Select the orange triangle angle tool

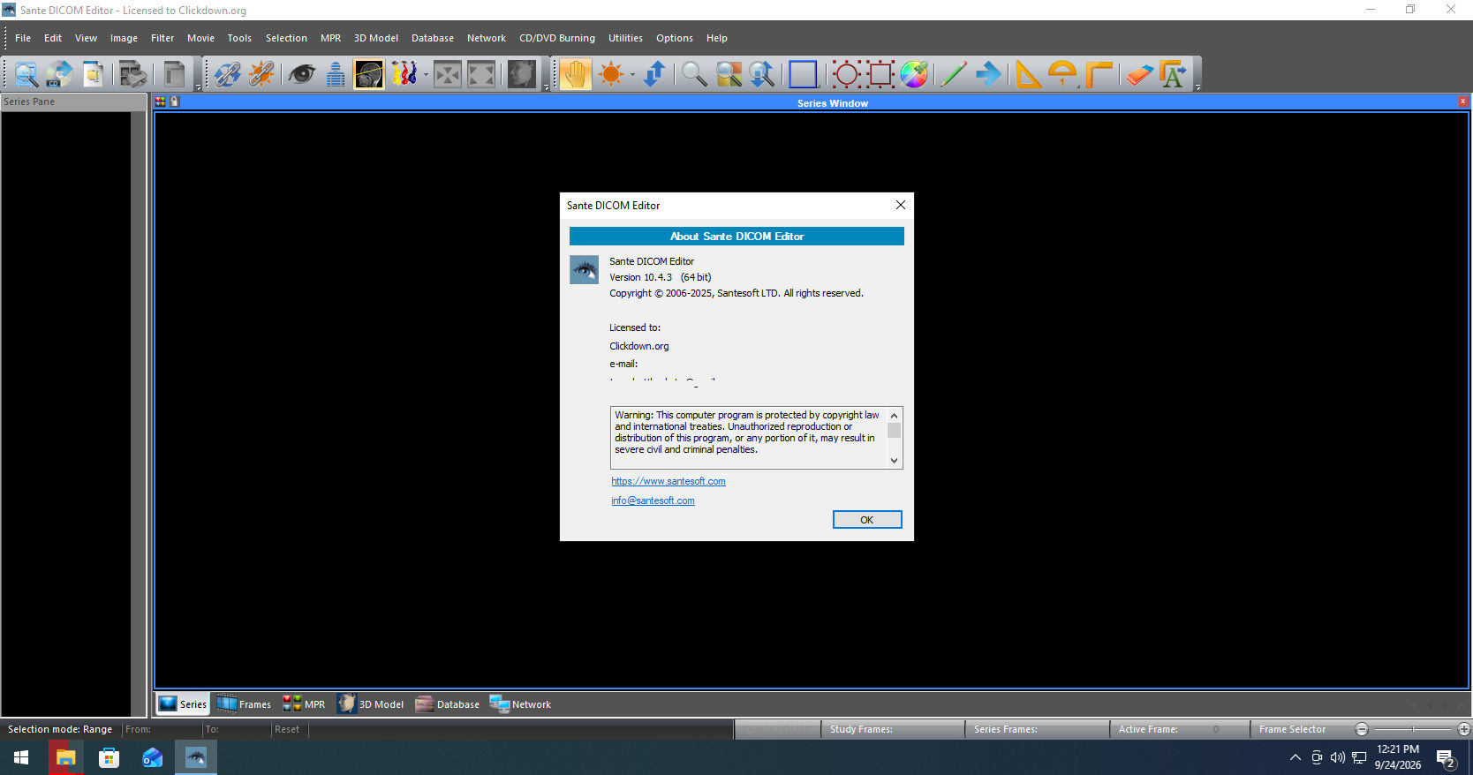[1028, 74]
